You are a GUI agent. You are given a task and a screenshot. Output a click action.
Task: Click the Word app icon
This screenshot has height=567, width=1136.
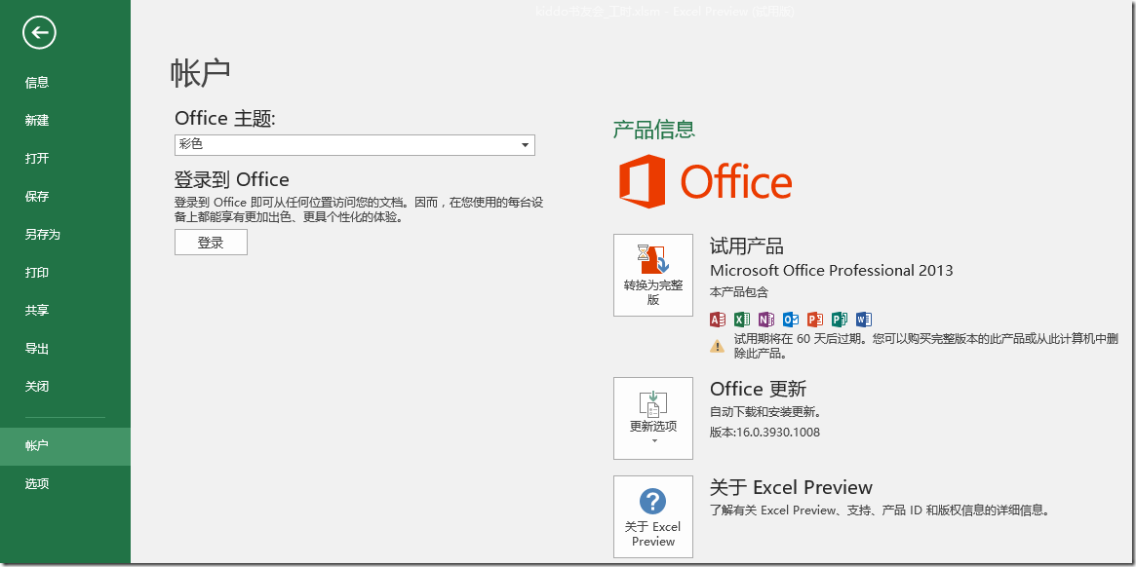coord(864,320)
